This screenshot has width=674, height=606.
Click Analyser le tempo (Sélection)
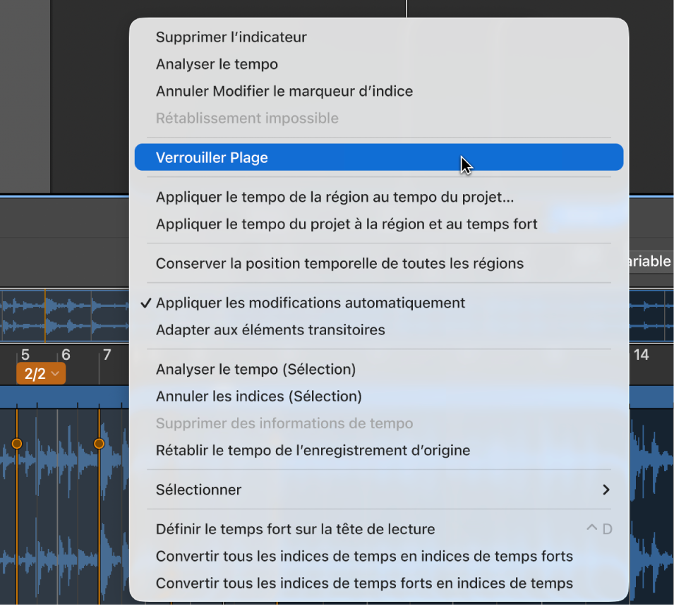[x=379, y=369]
